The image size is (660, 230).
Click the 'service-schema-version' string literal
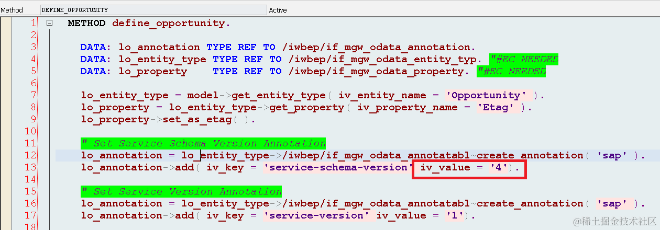[338, 168]
